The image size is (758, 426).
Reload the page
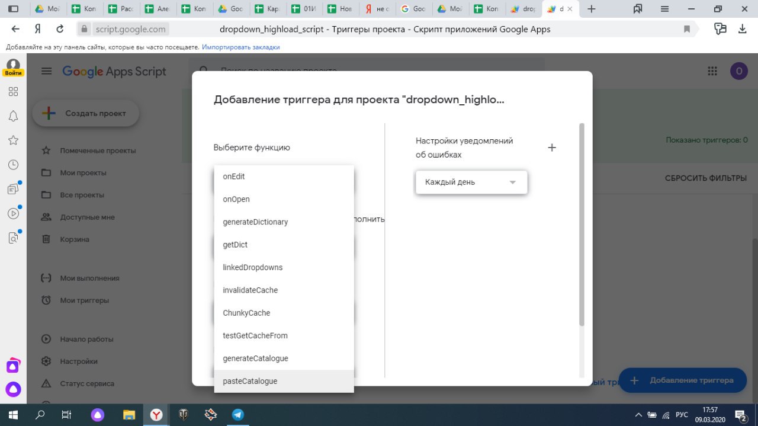pyautogui.click(x=60, y=29)
